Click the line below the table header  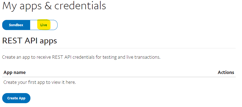tap(119, 77)
